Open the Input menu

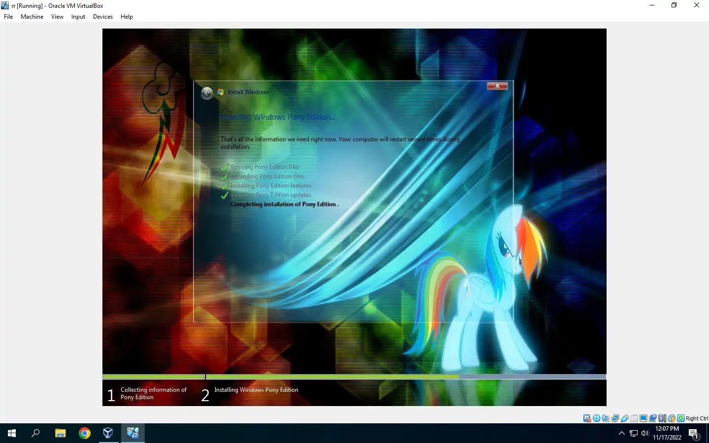[x=78, y=17]
